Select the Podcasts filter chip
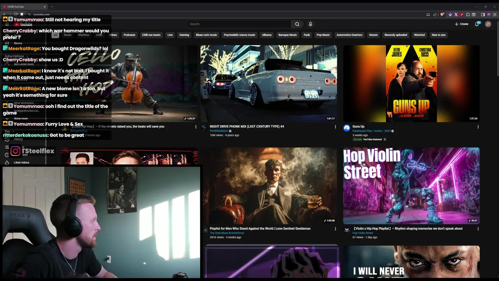 click(129, 35)
